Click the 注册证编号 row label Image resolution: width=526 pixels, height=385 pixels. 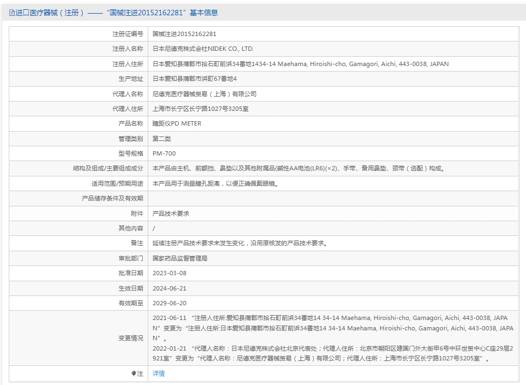point(128,34)
